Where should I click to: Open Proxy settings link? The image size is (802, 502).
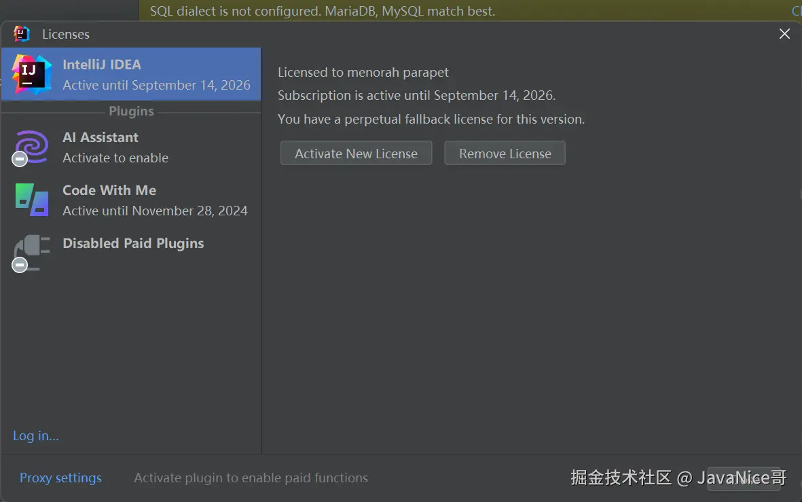(60, 478)
